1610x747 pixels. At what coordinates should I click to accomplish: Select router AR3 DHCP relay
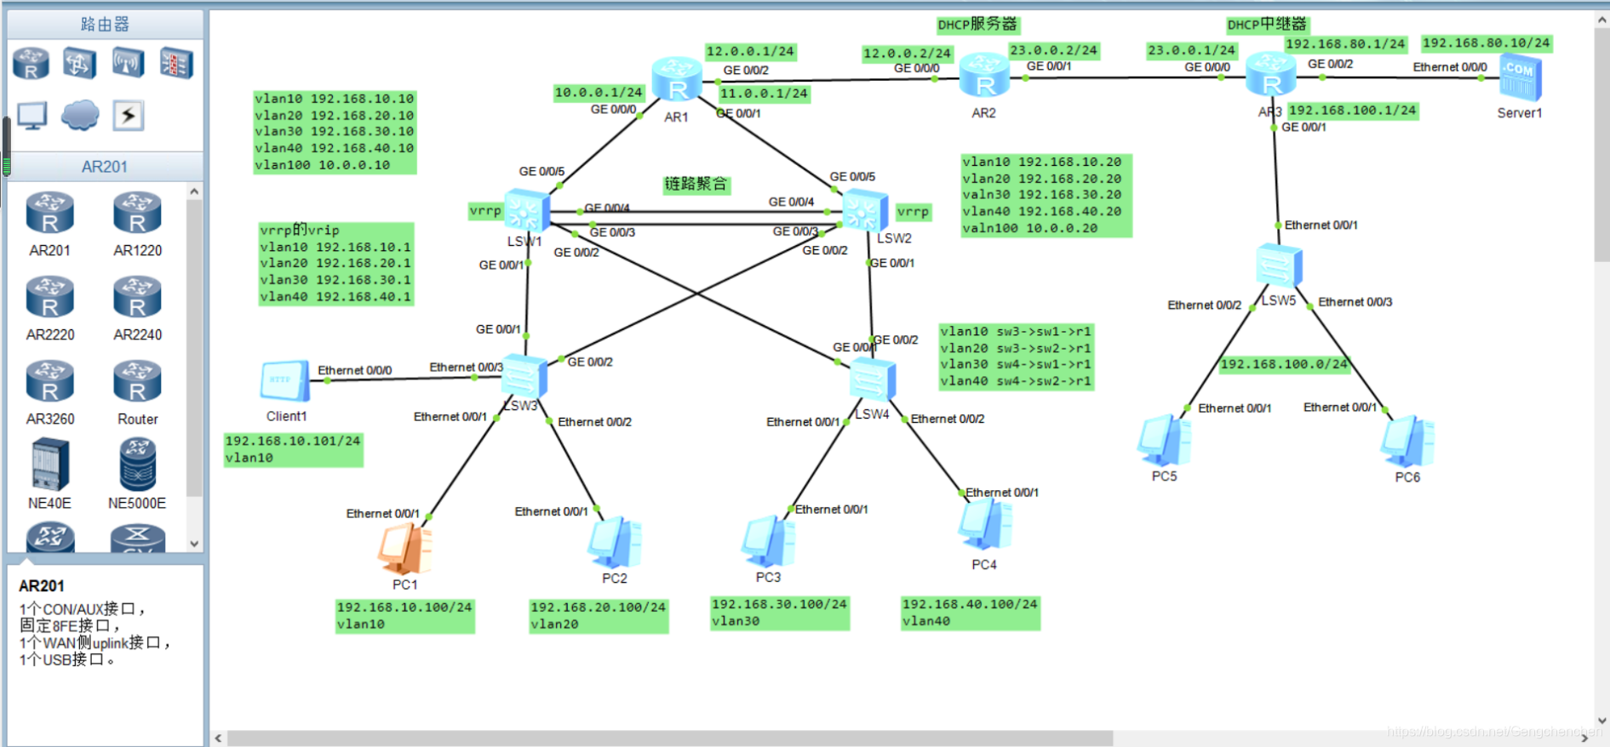pyautogui.click(x=1271, y=75)
